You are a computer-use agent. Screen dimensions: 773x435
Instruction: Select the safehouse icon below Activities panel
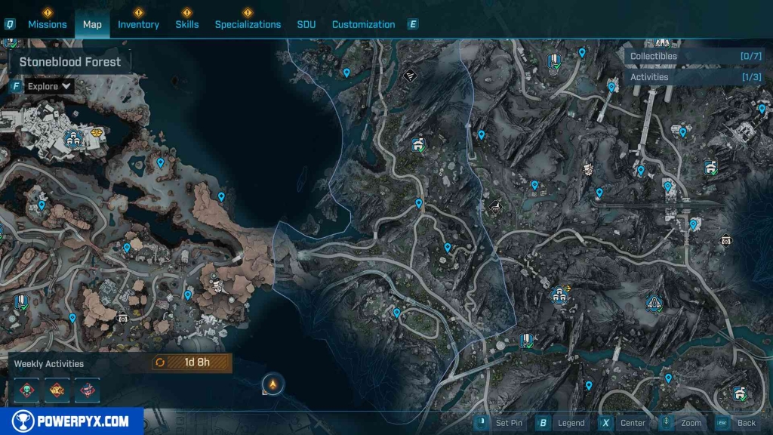coord(710,168)
